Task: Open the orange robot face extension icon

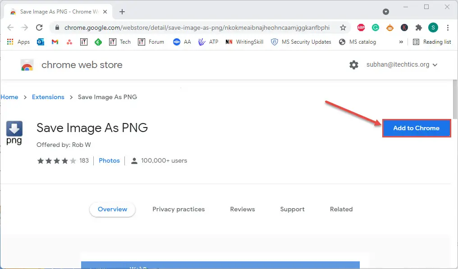Action: [x=389, y=27]
